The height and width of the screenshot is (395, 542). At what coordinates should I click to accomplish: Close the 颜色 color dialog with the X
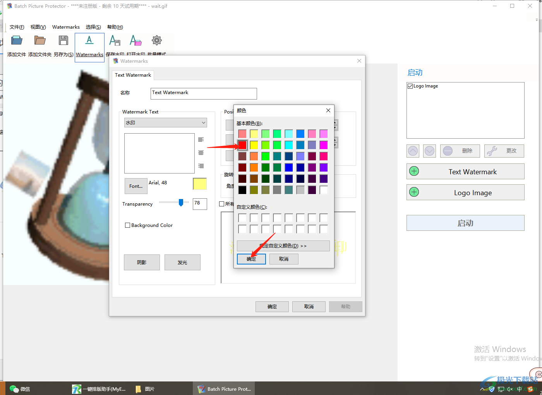pyautogui.click(x=328, y=110)
